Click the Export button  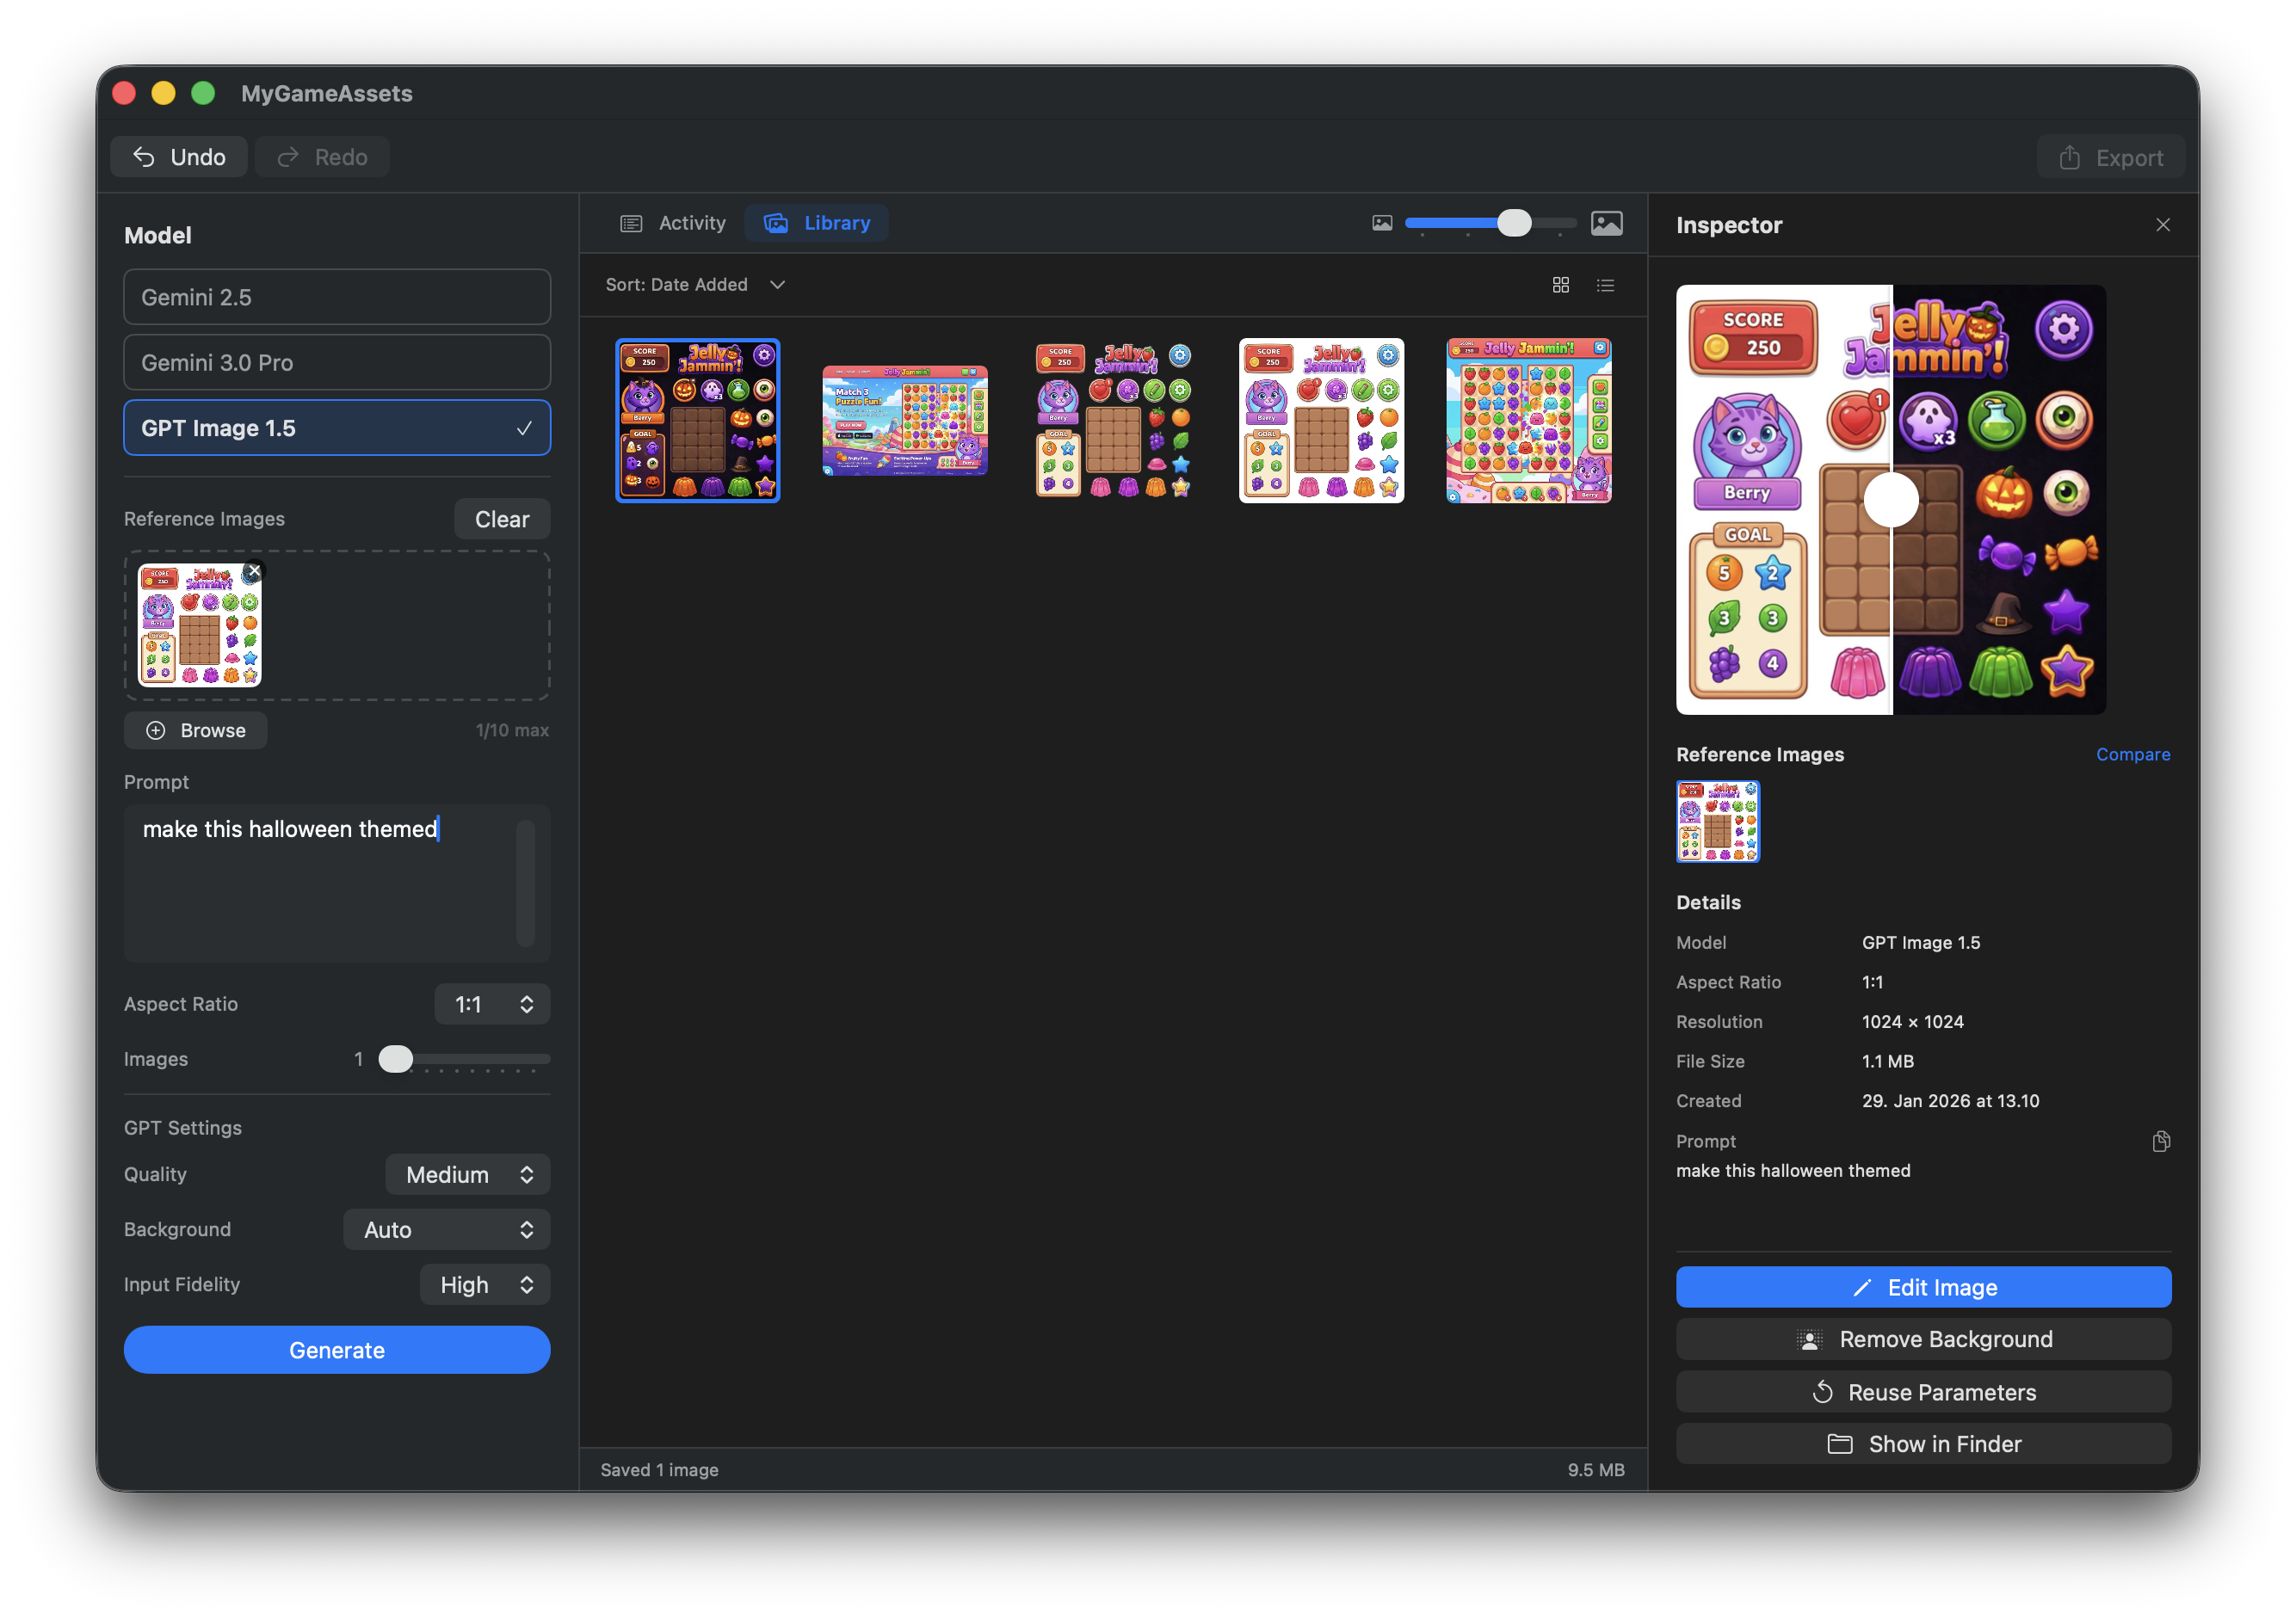click(2110, 157)
